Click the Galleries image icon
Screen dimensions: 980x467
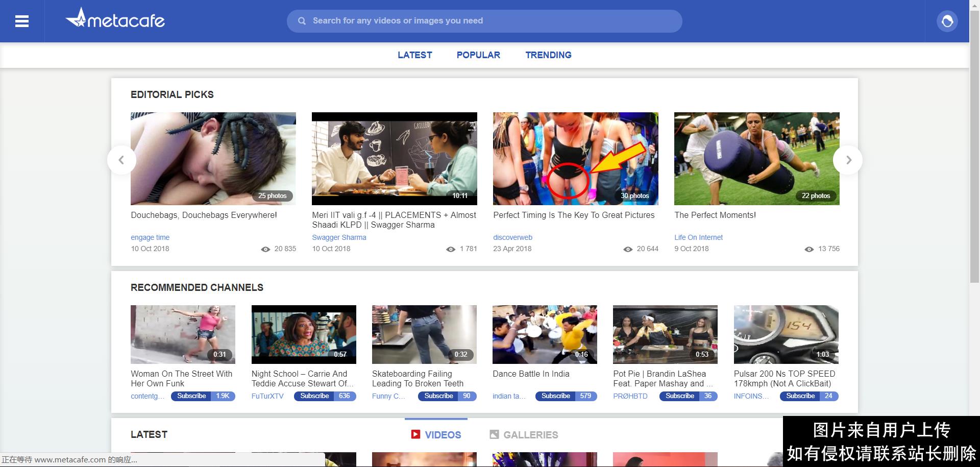[494, 434]
